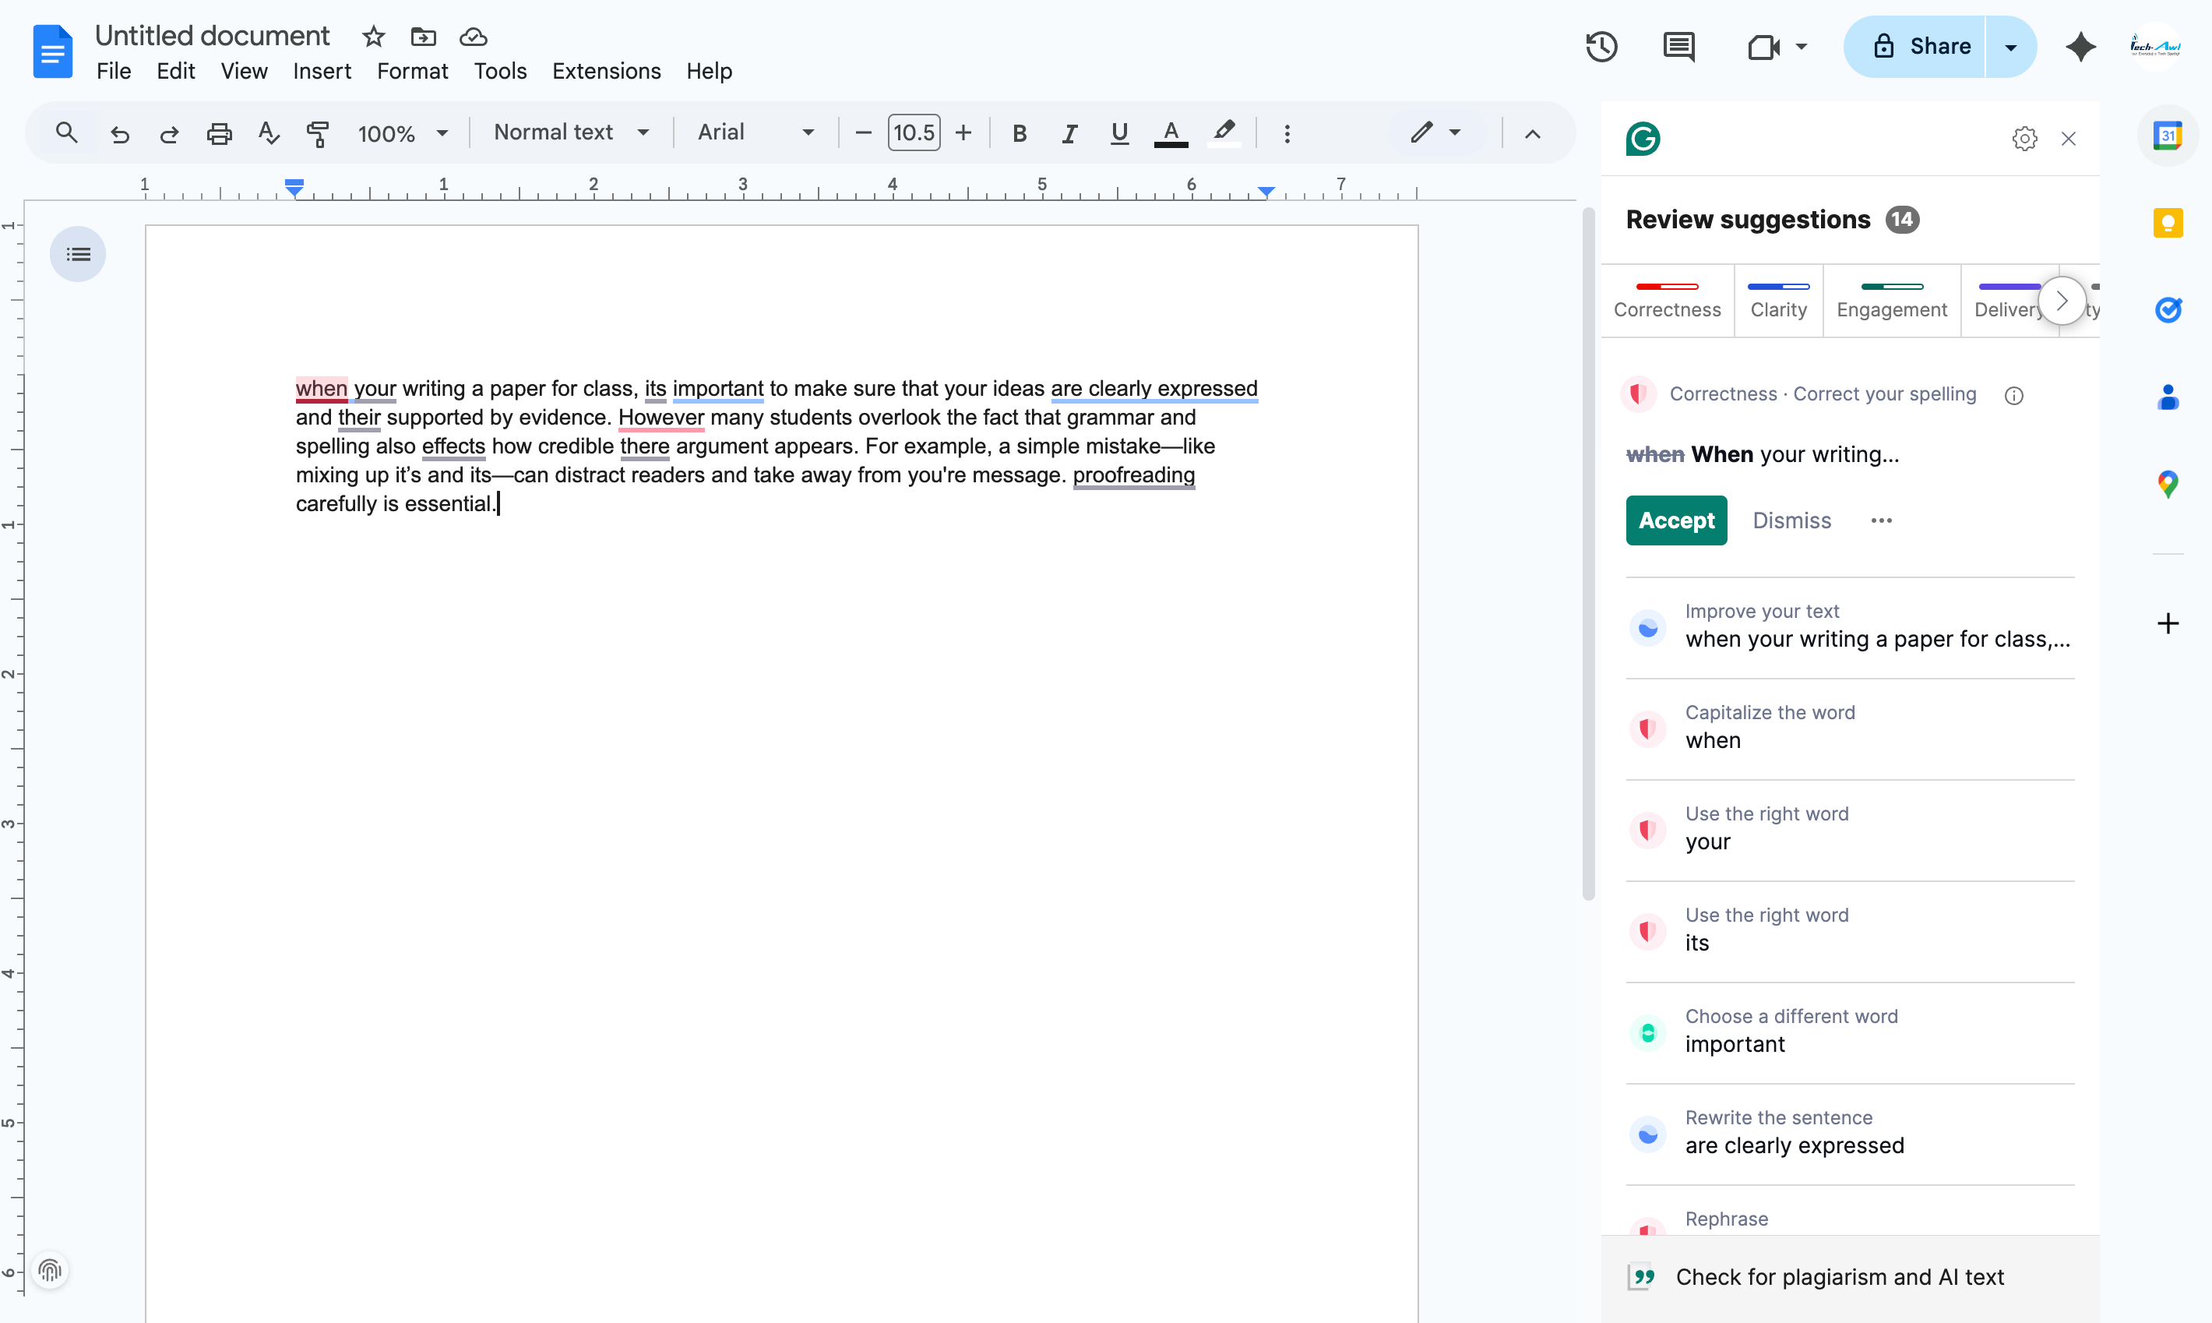The image size is (2212, 1323).
Task: Open the Format menu
Action: 412,72
